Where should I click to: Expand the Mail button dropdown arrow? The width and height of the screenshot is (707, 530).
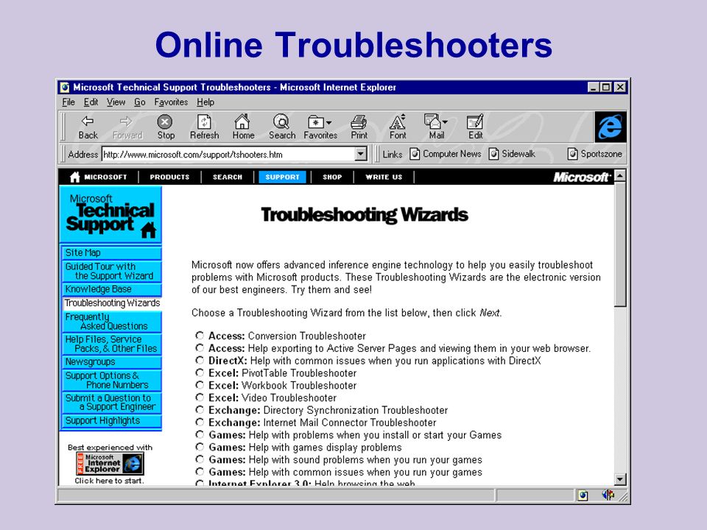tap(445, 122)
